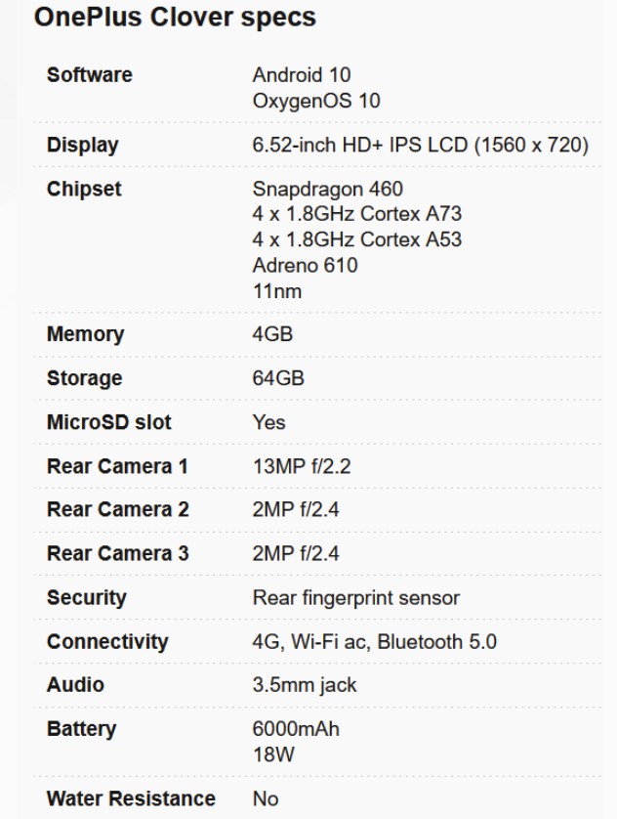617x819 pixels.
Task: Click the MicroSD slot label
Action: [x=108, y=422]
